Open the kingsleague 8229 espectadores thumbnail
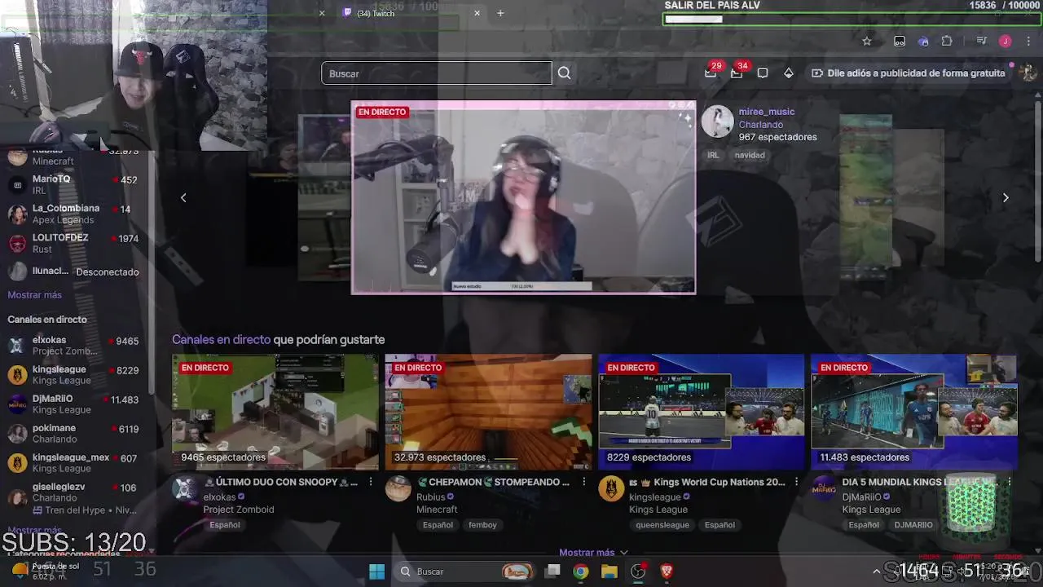 click(x=702, y=412)
